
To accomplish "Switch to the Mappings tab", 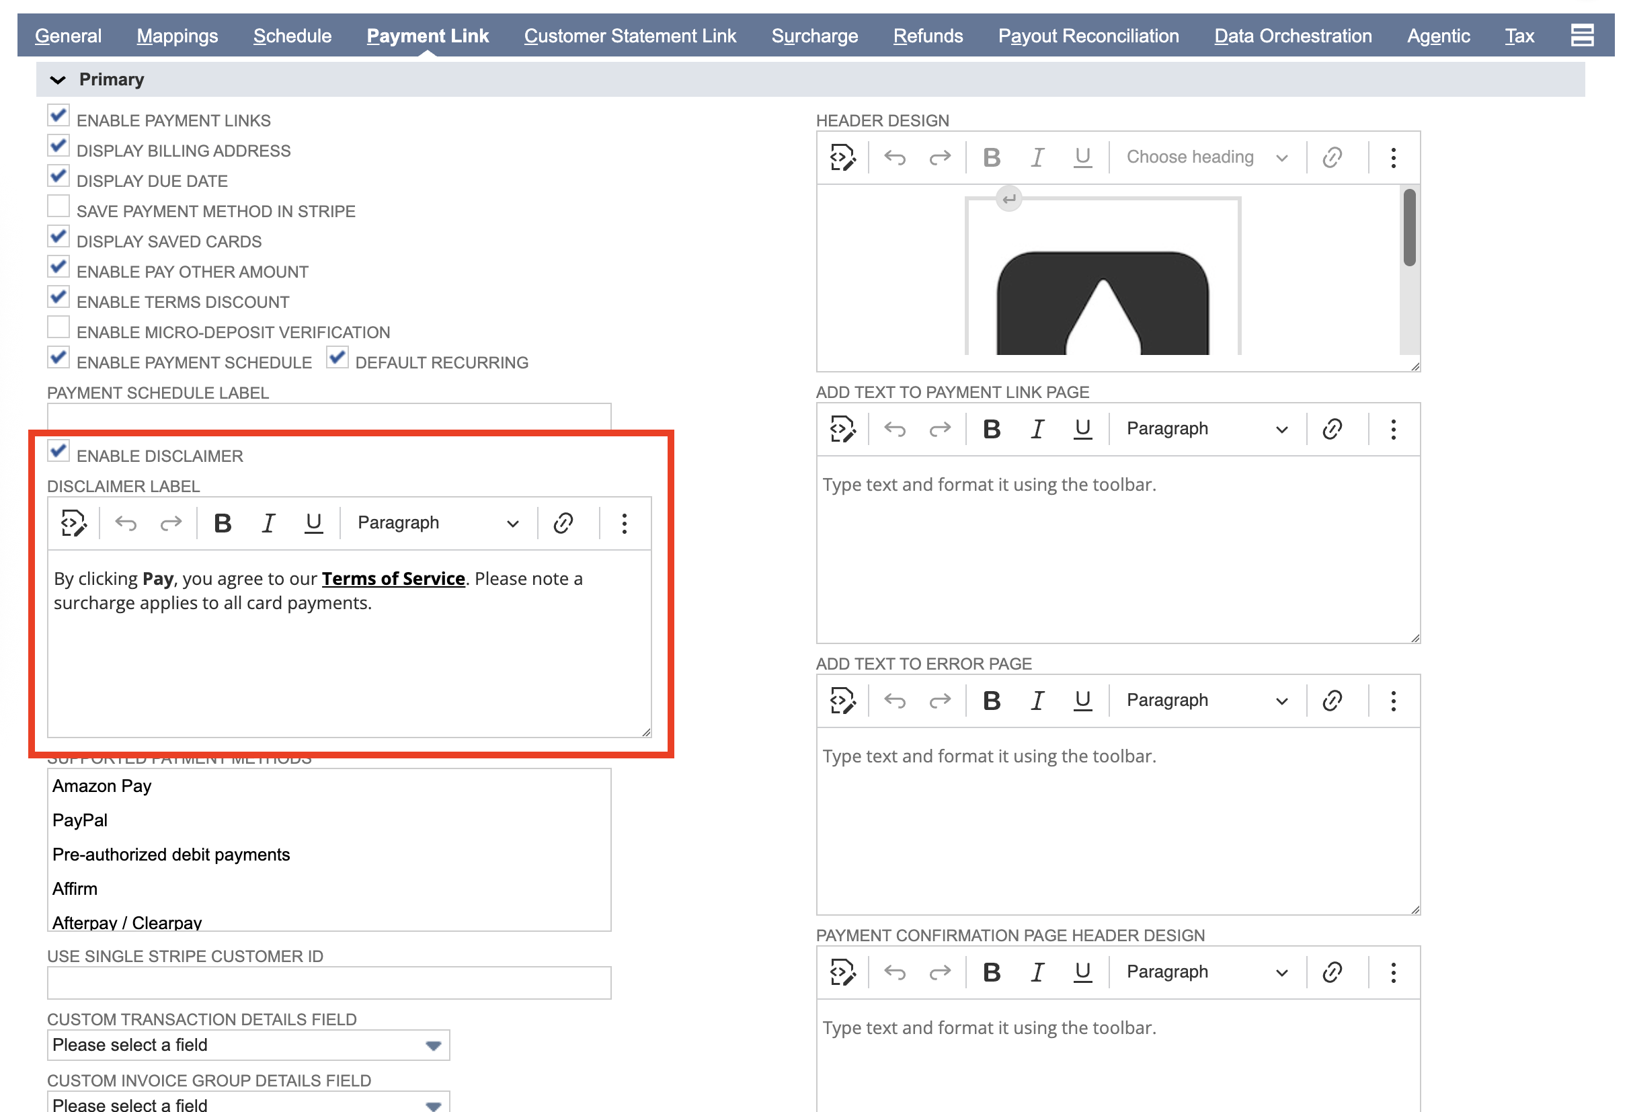I will tap(177, 36).
